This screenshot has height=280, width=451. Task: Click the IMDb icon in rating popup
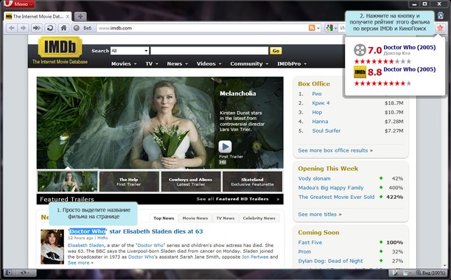pyautogui.click(x=360, y=72)
